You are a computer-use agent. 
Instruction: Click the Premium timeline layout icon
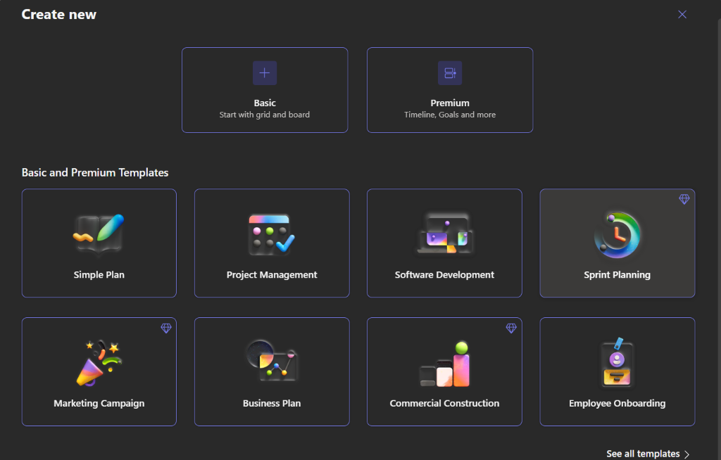450,73
